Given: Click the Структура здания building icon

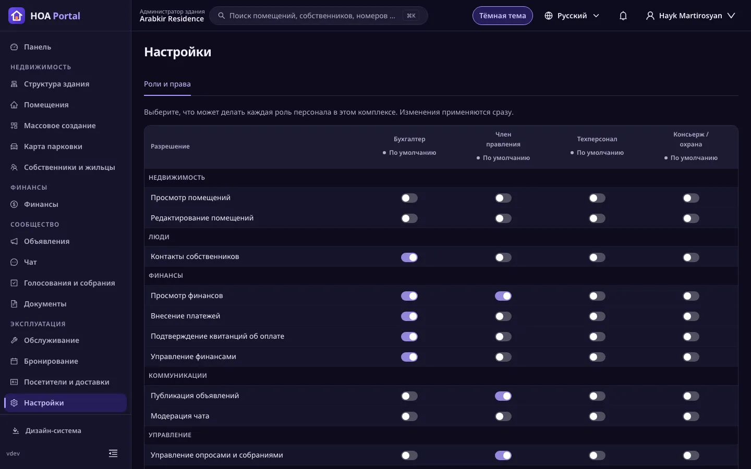Looking at the screenshot, I should pos(14,84).
